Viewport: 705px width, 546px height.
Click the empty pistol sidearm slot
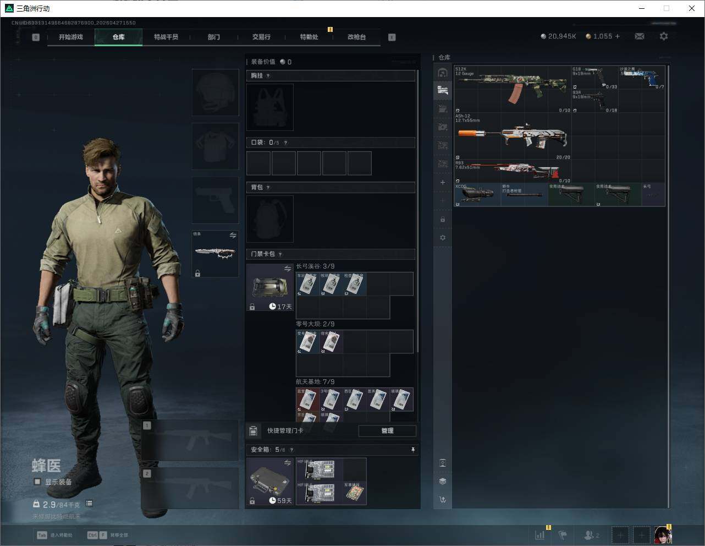tap(215, 200)
